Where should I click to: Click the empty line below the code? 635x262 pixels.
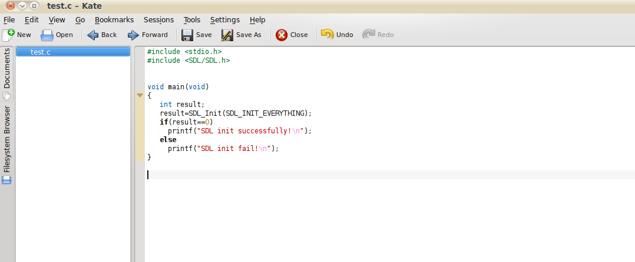point(353,174)
